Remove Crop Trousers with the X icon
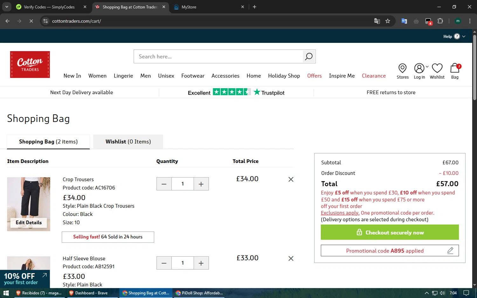 pos(291,179)
